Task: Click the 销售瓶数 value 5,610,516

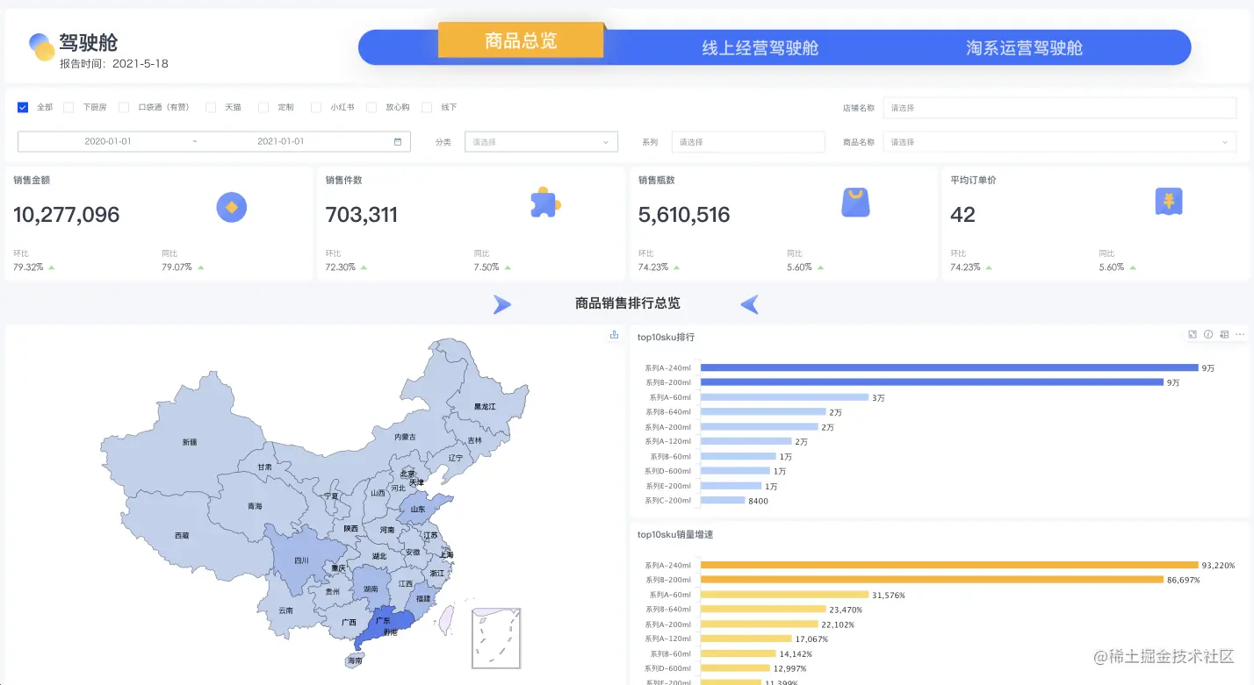Action: (684, 215)
